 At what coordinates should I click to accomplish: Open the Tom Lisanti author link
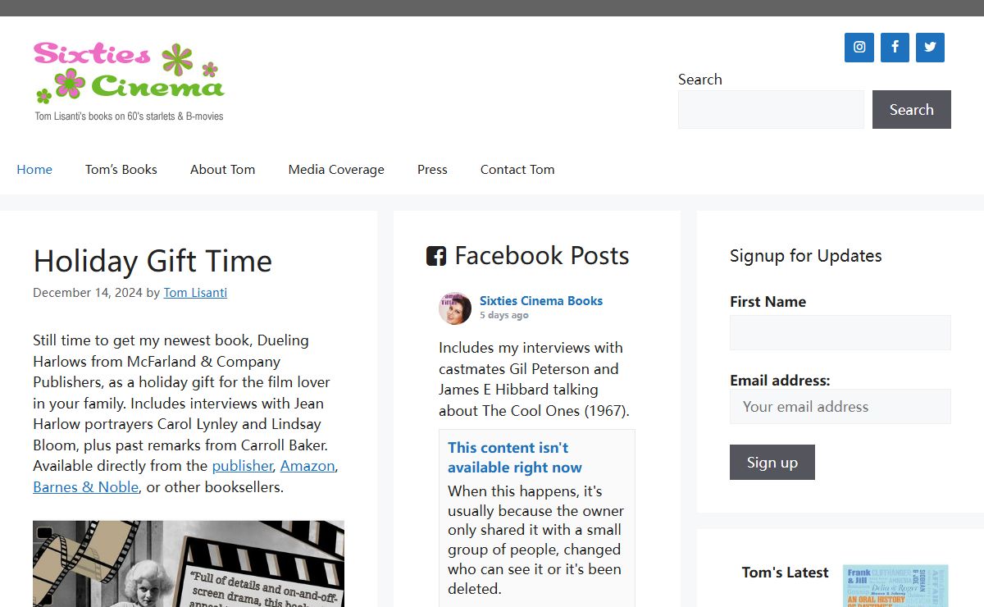pyautogui.click(x=195, y=292)
